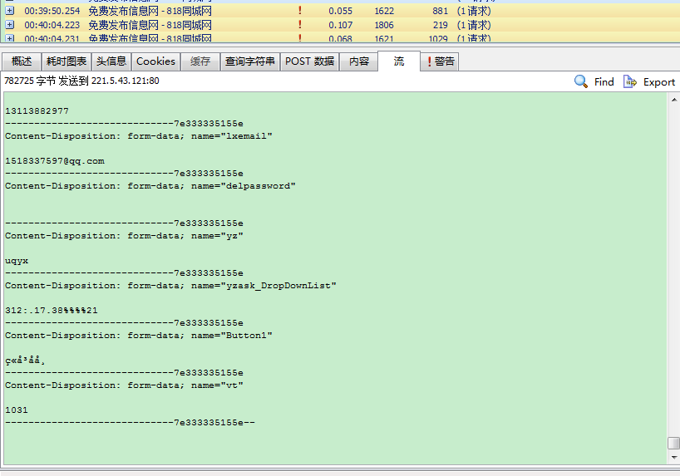Open the 概述 tab
This screenshot has width=680, height=476.
coord(22,61)
